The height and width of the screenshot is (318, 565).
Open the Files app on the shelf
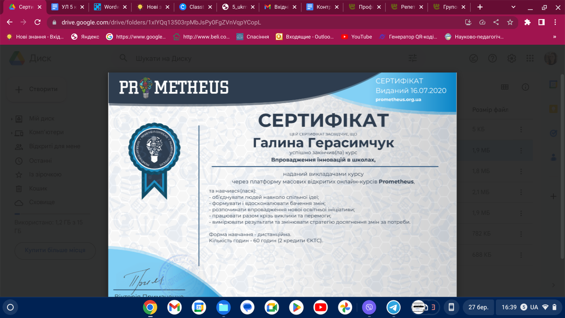point(224,307)
